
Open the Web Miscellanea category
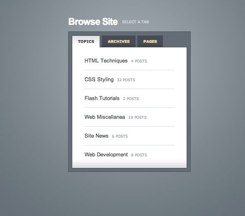(105, 117)
